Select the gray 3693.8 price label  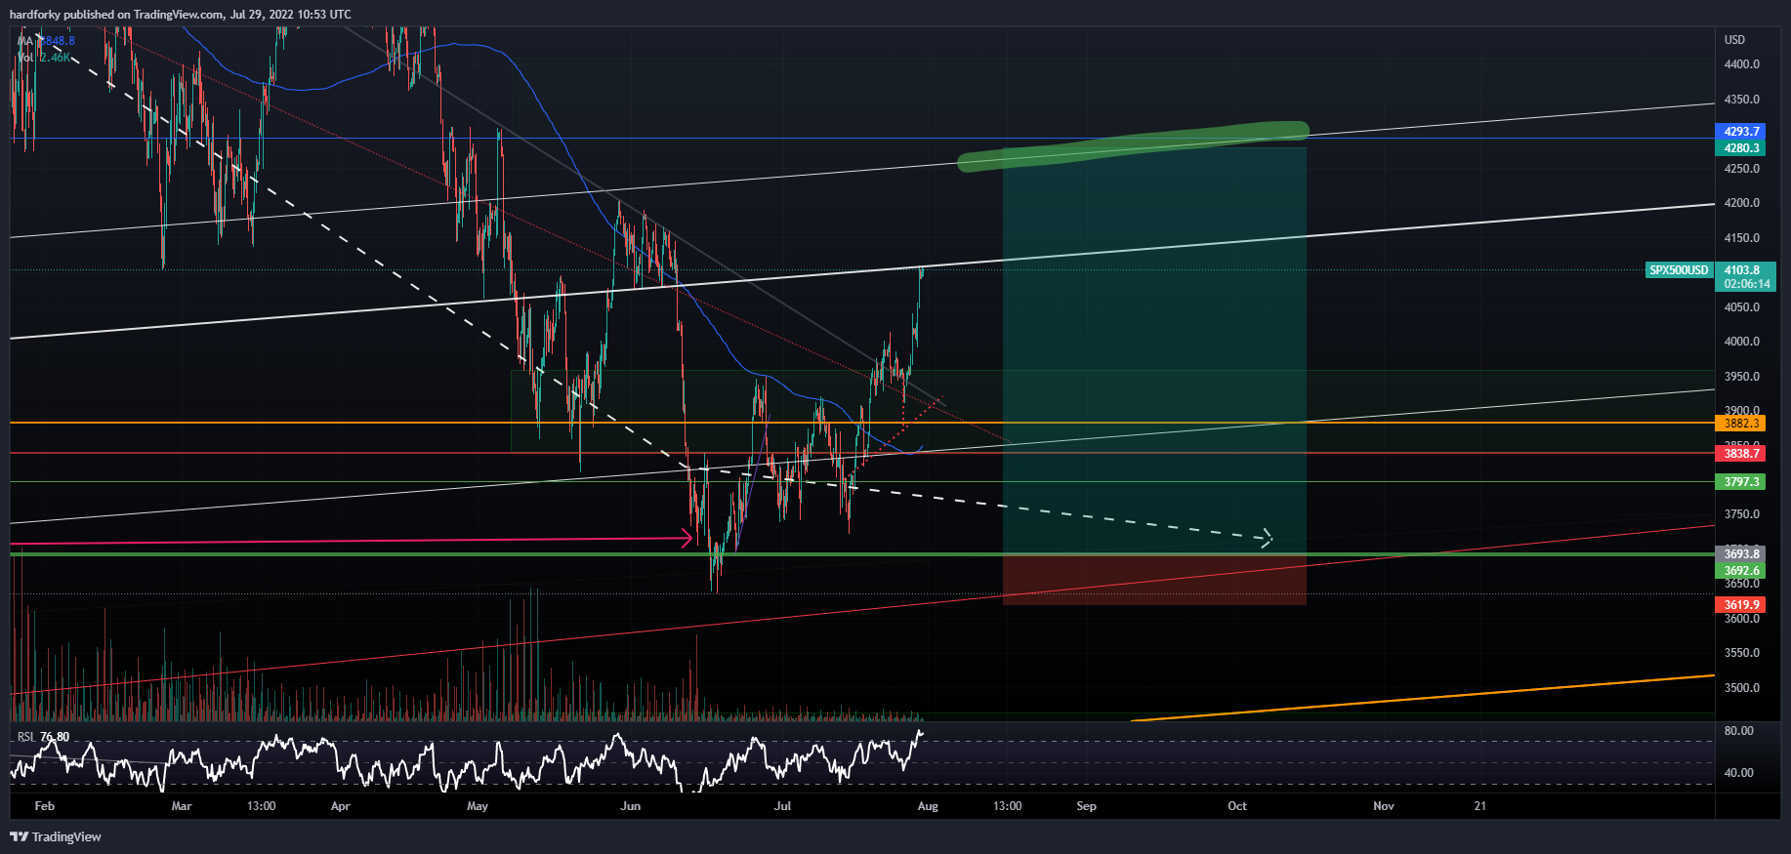click(x=1740, y=554)
